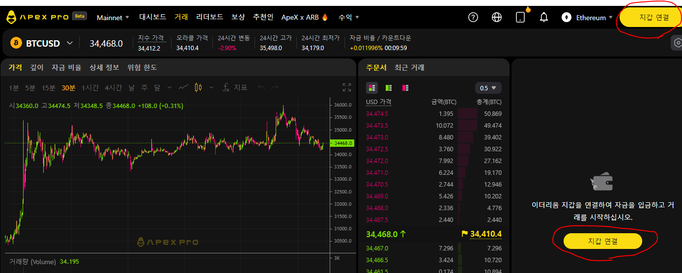Click the 오라클 가격 value 34,410.4 in header
Screen dimensions: 682x273
187,48
